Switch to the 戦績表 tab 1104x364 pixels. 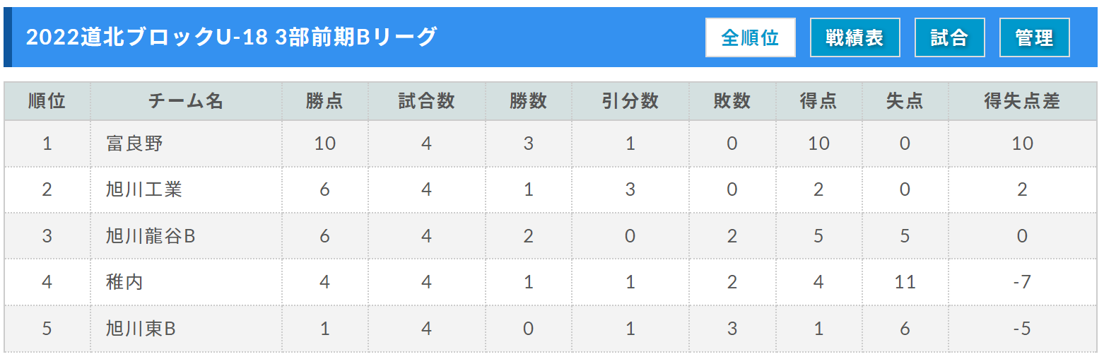point(855,37)
